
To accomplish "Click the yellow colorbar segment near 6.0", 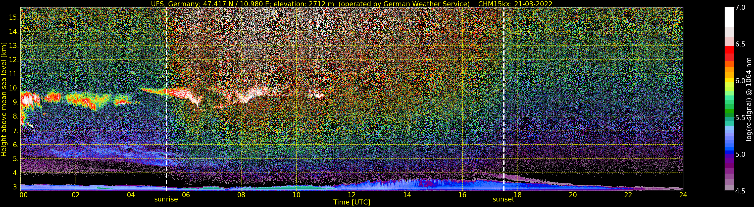I will click(729, 80).
